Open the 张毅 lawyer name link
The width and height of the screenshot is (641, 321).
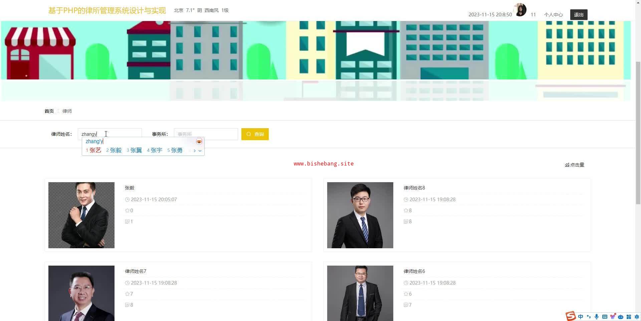pos(130,188)
